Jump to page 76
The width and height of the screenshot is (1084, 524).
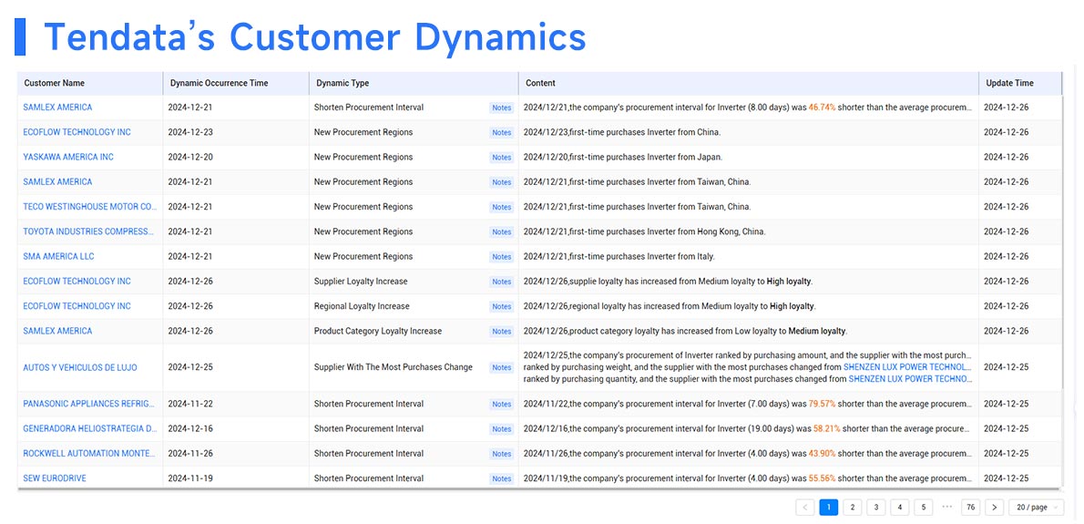coord(971,508)
